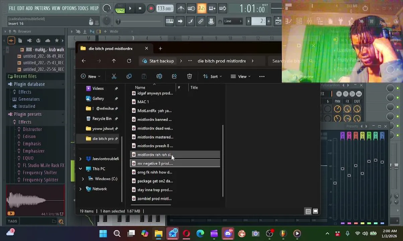Expand the Jaeviontroublefi OneDrive node
The height and width of the screenshot is (241, 403).
(x=80, y=159)
